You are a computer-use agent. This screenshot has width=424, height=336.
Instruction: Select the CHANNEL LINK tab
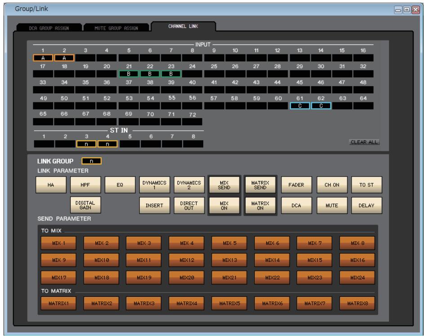point(183,26)
